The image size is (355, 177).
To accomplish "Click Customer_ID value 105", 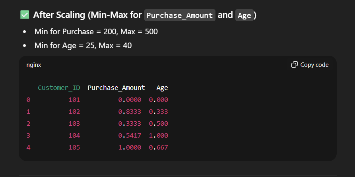I will [x=74, y=148].
